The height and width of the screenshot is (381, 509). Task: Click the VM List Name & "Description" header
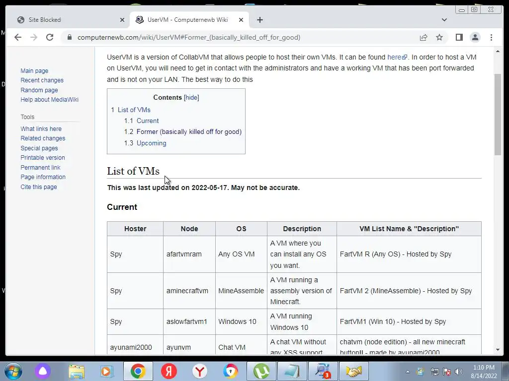click(x=409, y=229)
